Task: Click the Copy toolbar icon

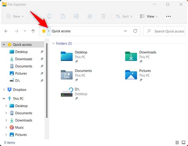Action: [x=50, y=16]
